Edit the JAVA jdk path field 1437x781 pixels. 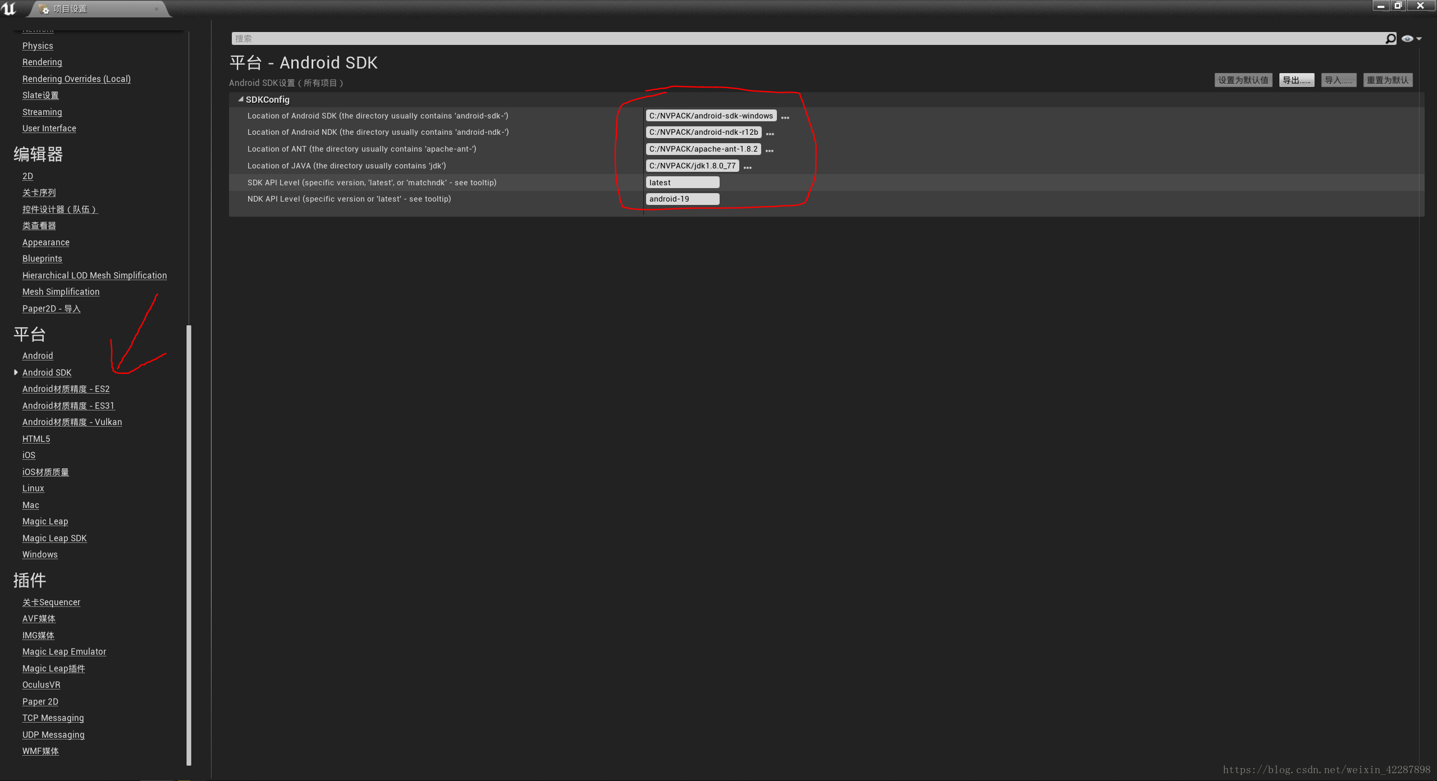[693, 166]
